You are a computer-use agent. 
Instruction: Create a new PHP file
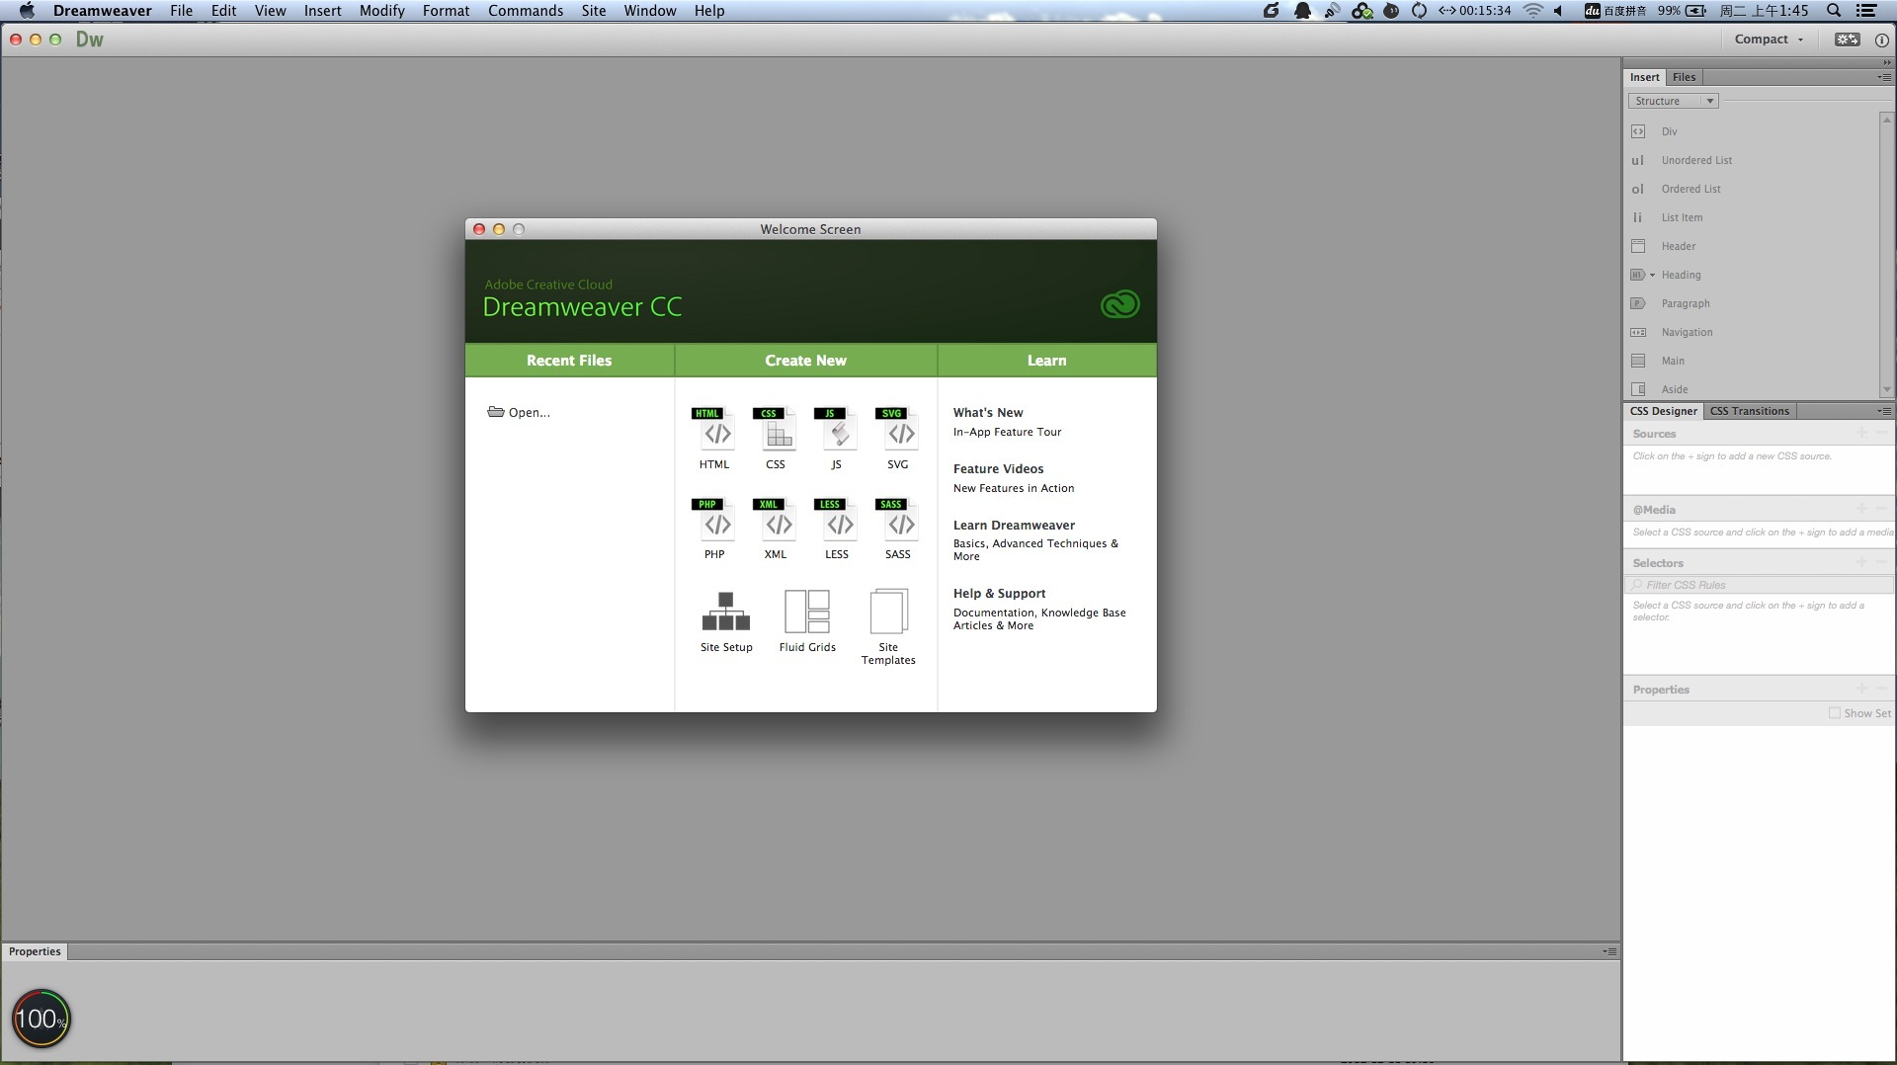tap(714, 529)
